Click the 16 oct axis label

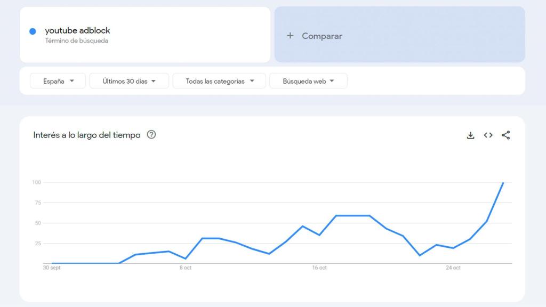(319, 268)
